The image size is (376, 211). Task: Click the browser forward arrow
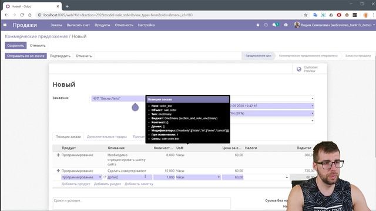click(x=14, y=15)
